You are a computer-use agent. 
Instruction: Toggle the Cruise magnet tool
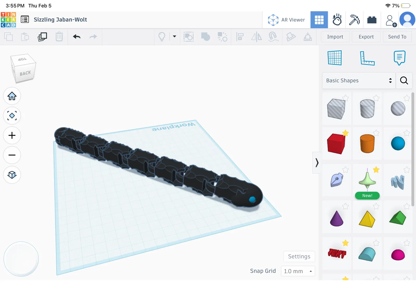(273, 37)
